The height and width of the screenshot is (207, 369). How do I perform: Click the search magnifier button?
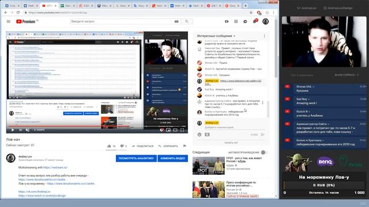tap(187, 22)
